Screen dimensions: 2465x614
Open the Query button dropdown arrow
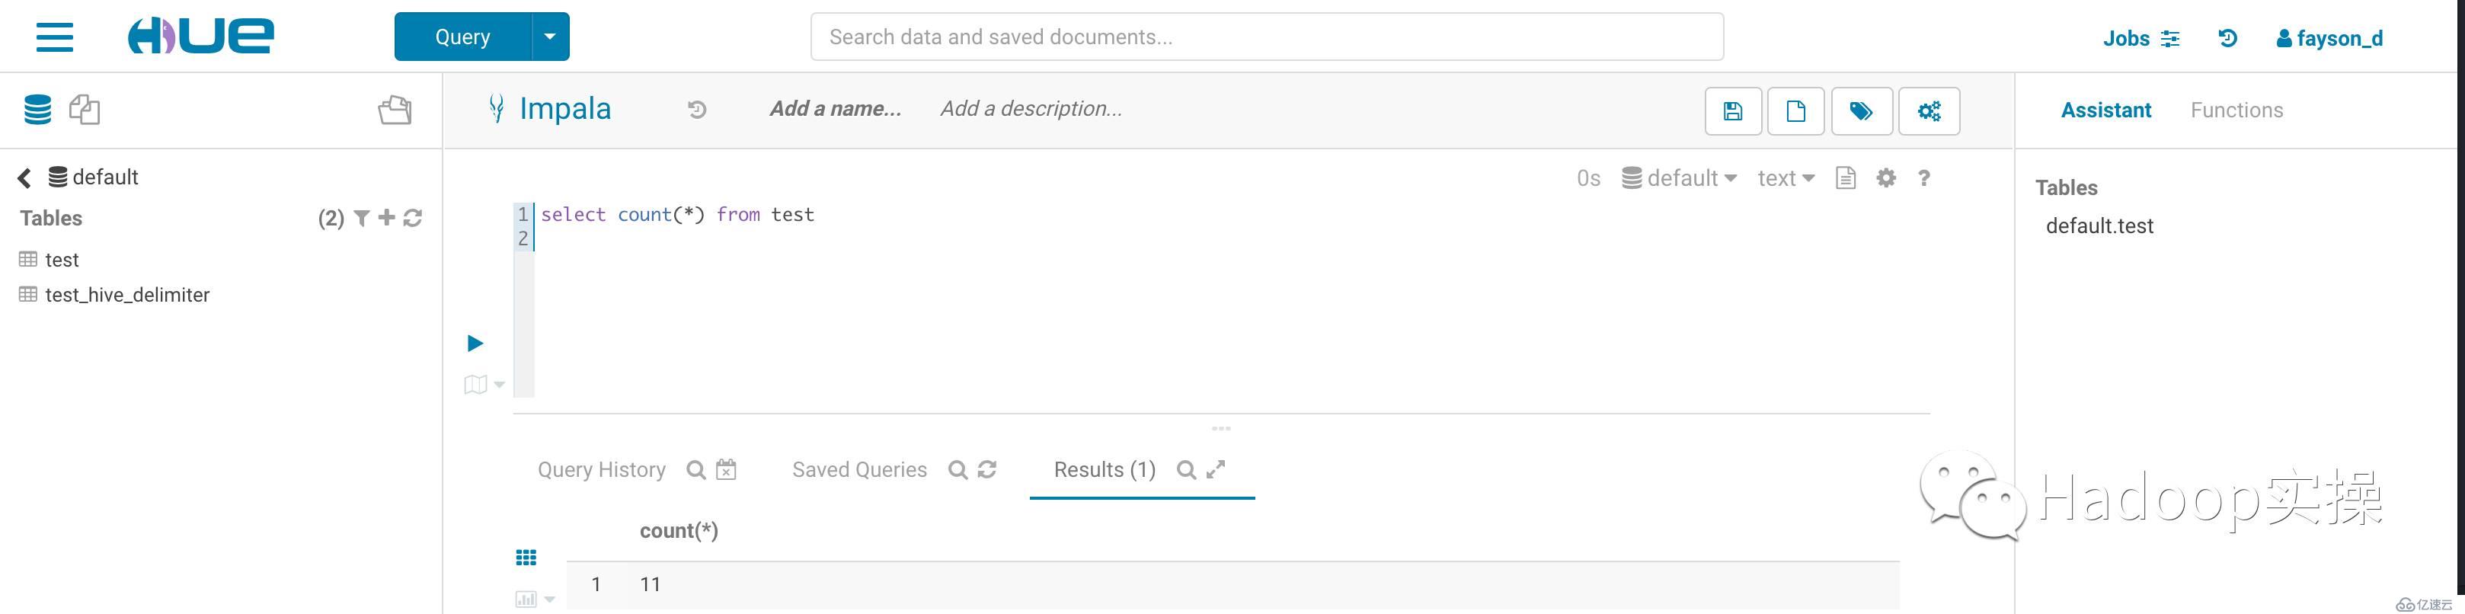click(549, 37)
